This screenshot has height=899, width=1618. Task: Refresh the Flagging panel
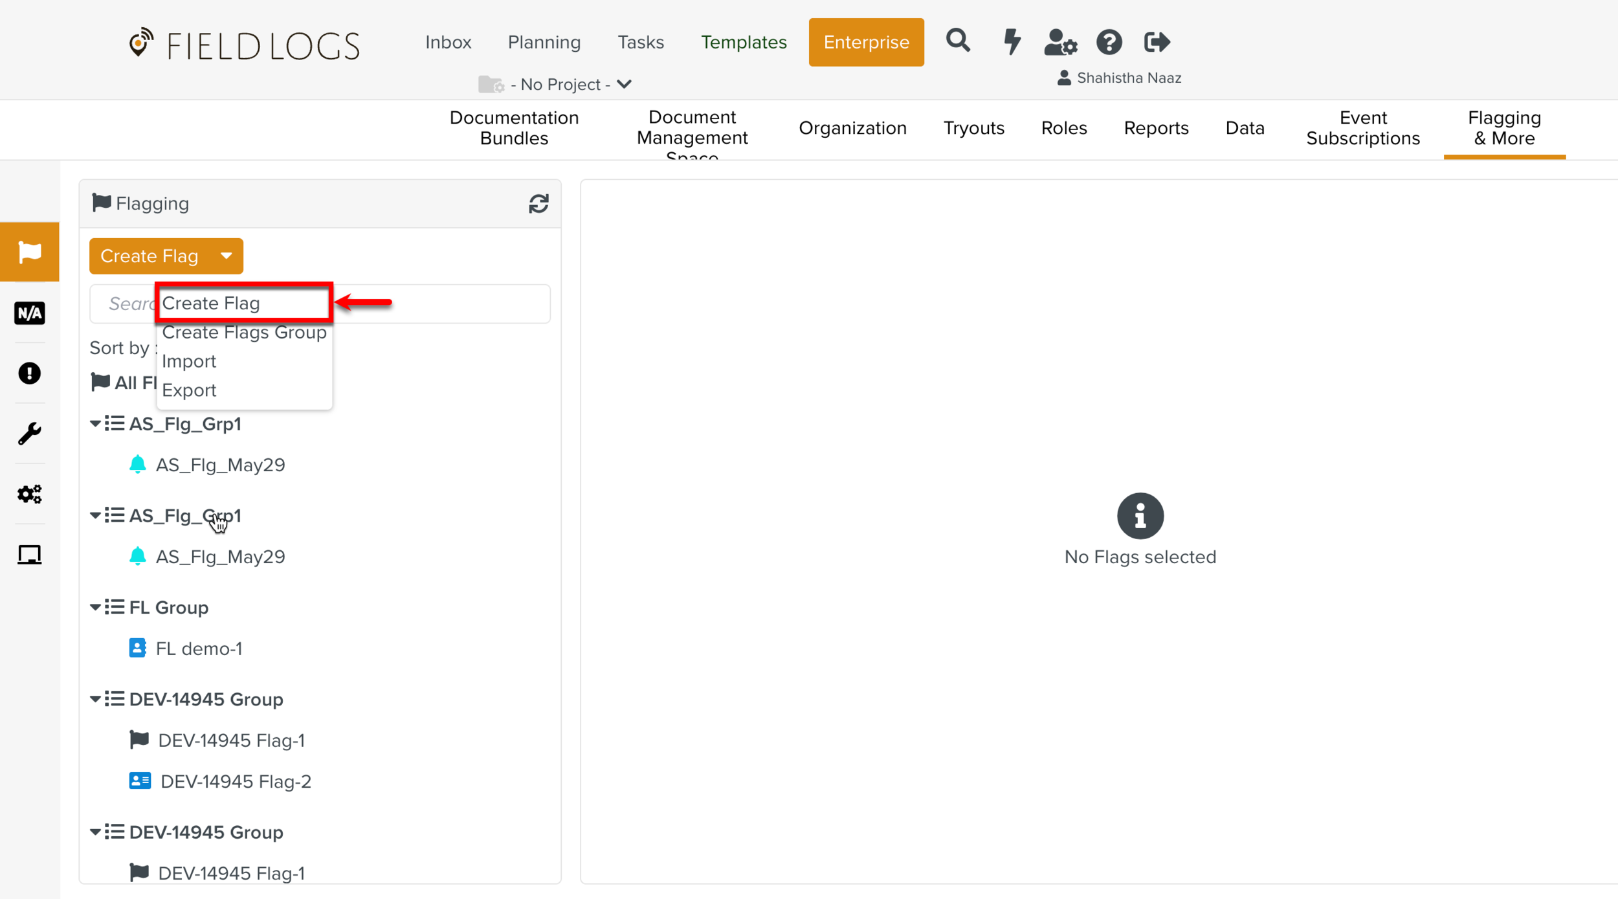point(538,204)
